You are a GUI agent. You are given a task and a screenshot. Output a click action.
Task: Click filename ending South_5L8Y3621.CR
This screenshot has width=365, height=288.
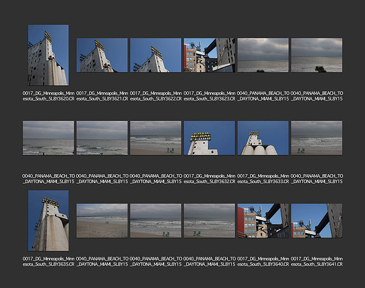[102, 96]
